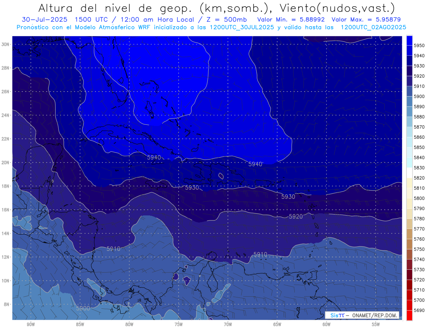Click the 5810 value in the color legend
Viewport: 426px width, 329px height.
[419, 188]
